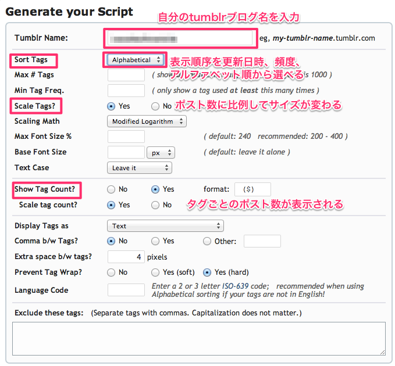Select No for Scale Tags
This screenshot has width=395, height=366.
[x=155, y=106]
